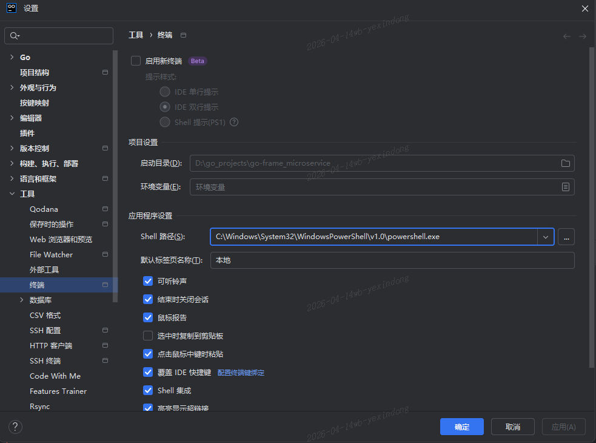Screen dimensions: 596x443
Task: Click the search magnifier icon in settings search
Action: click(x=15, y=35)
